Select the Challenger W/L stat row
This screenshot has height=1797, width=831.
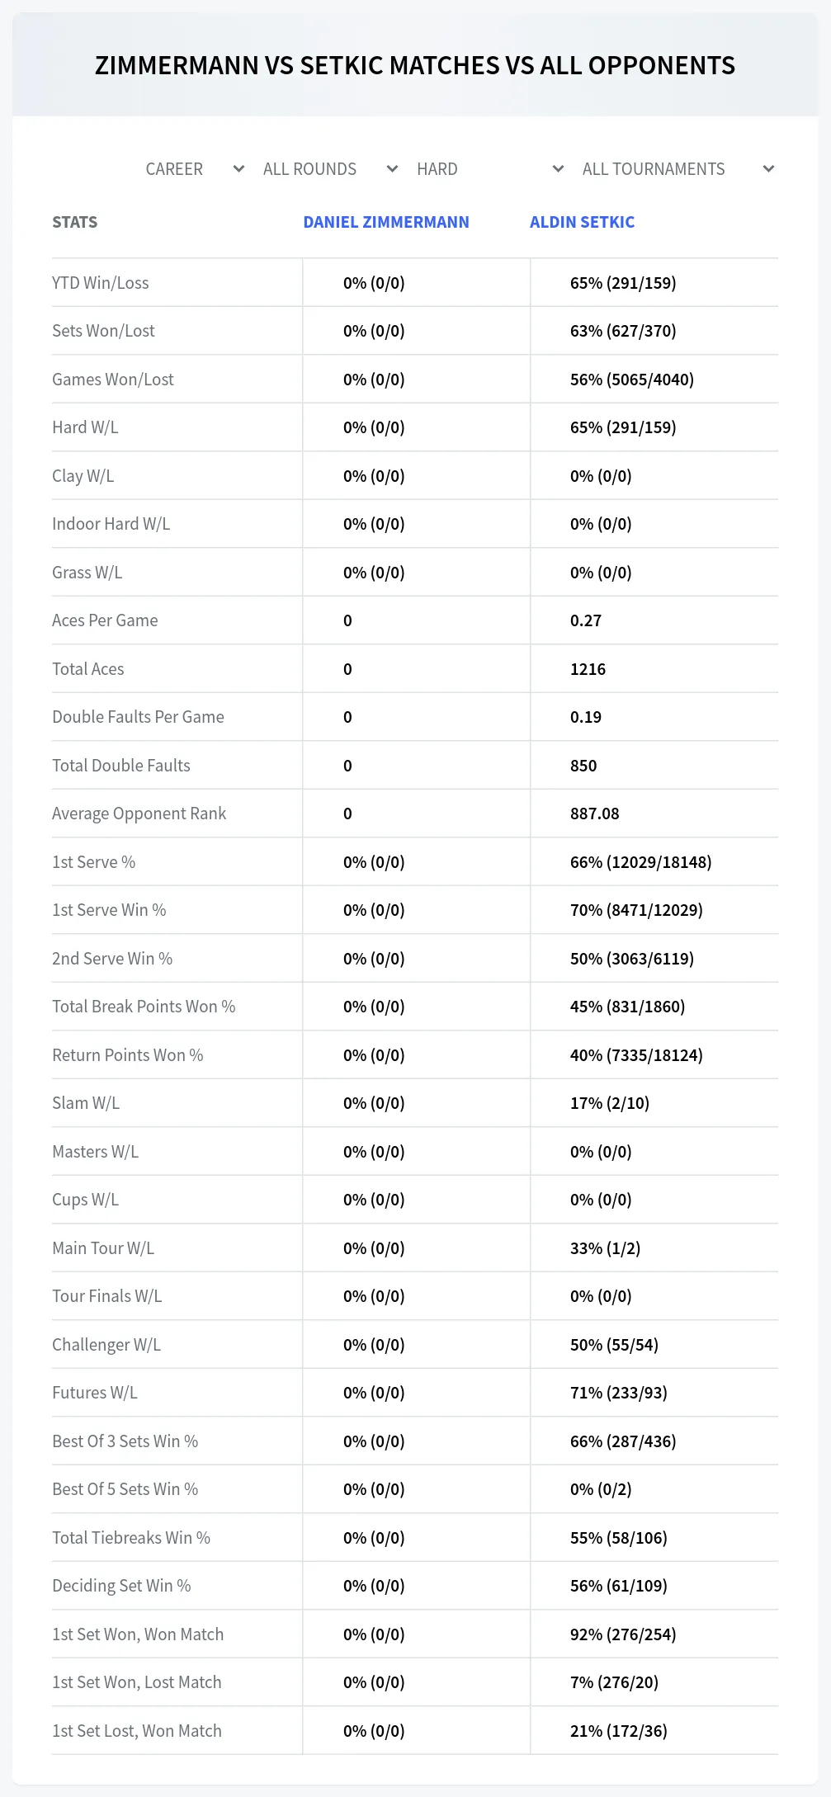[x=415, y=1345]
